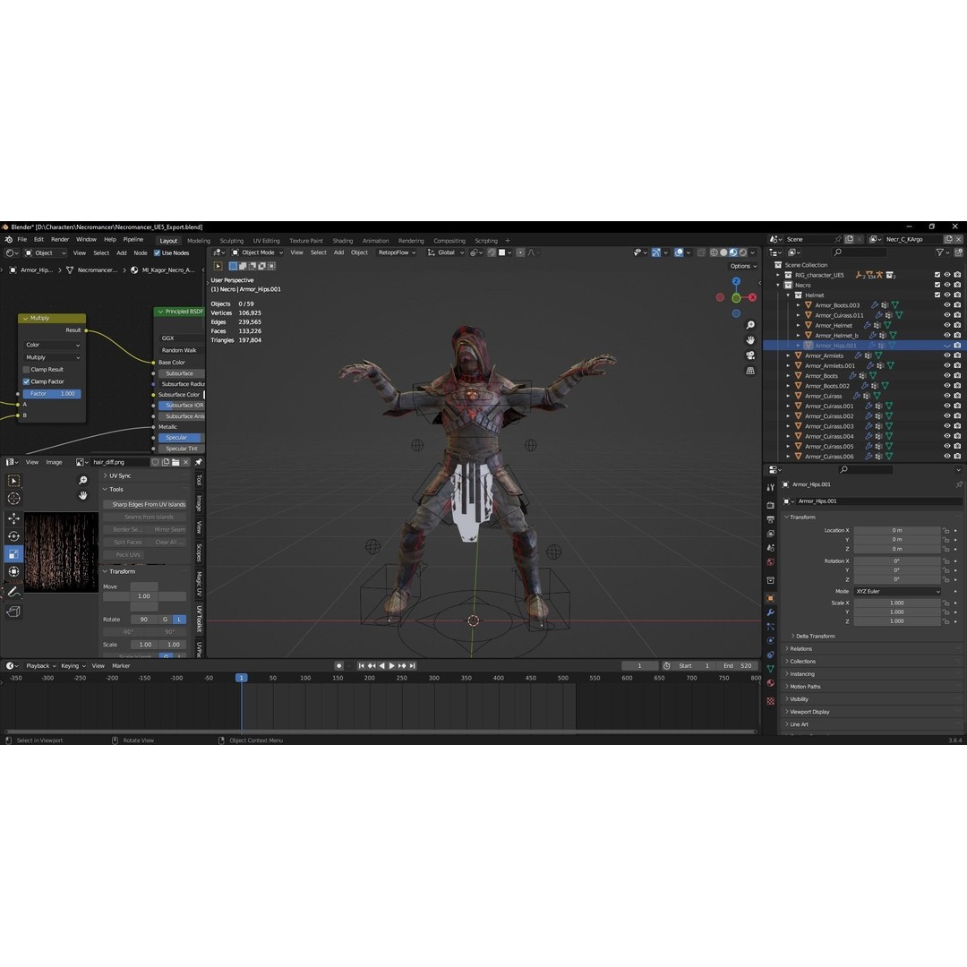Screen dimensions: 967x967
Task: Expand the Viewport Display panel
Action: tap(809, 712)
